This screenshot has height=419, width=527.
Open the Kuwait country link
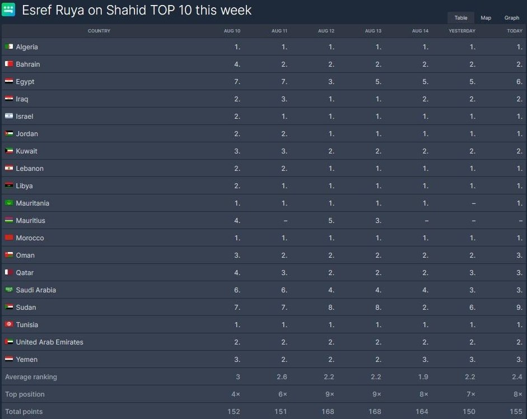click(27, 151)
